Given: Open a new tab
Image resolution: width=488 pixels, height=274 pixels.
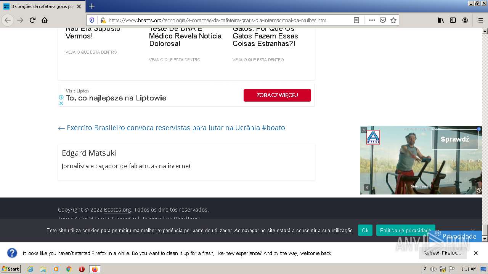Looking at the screenshot, I should tap(91, 6).
